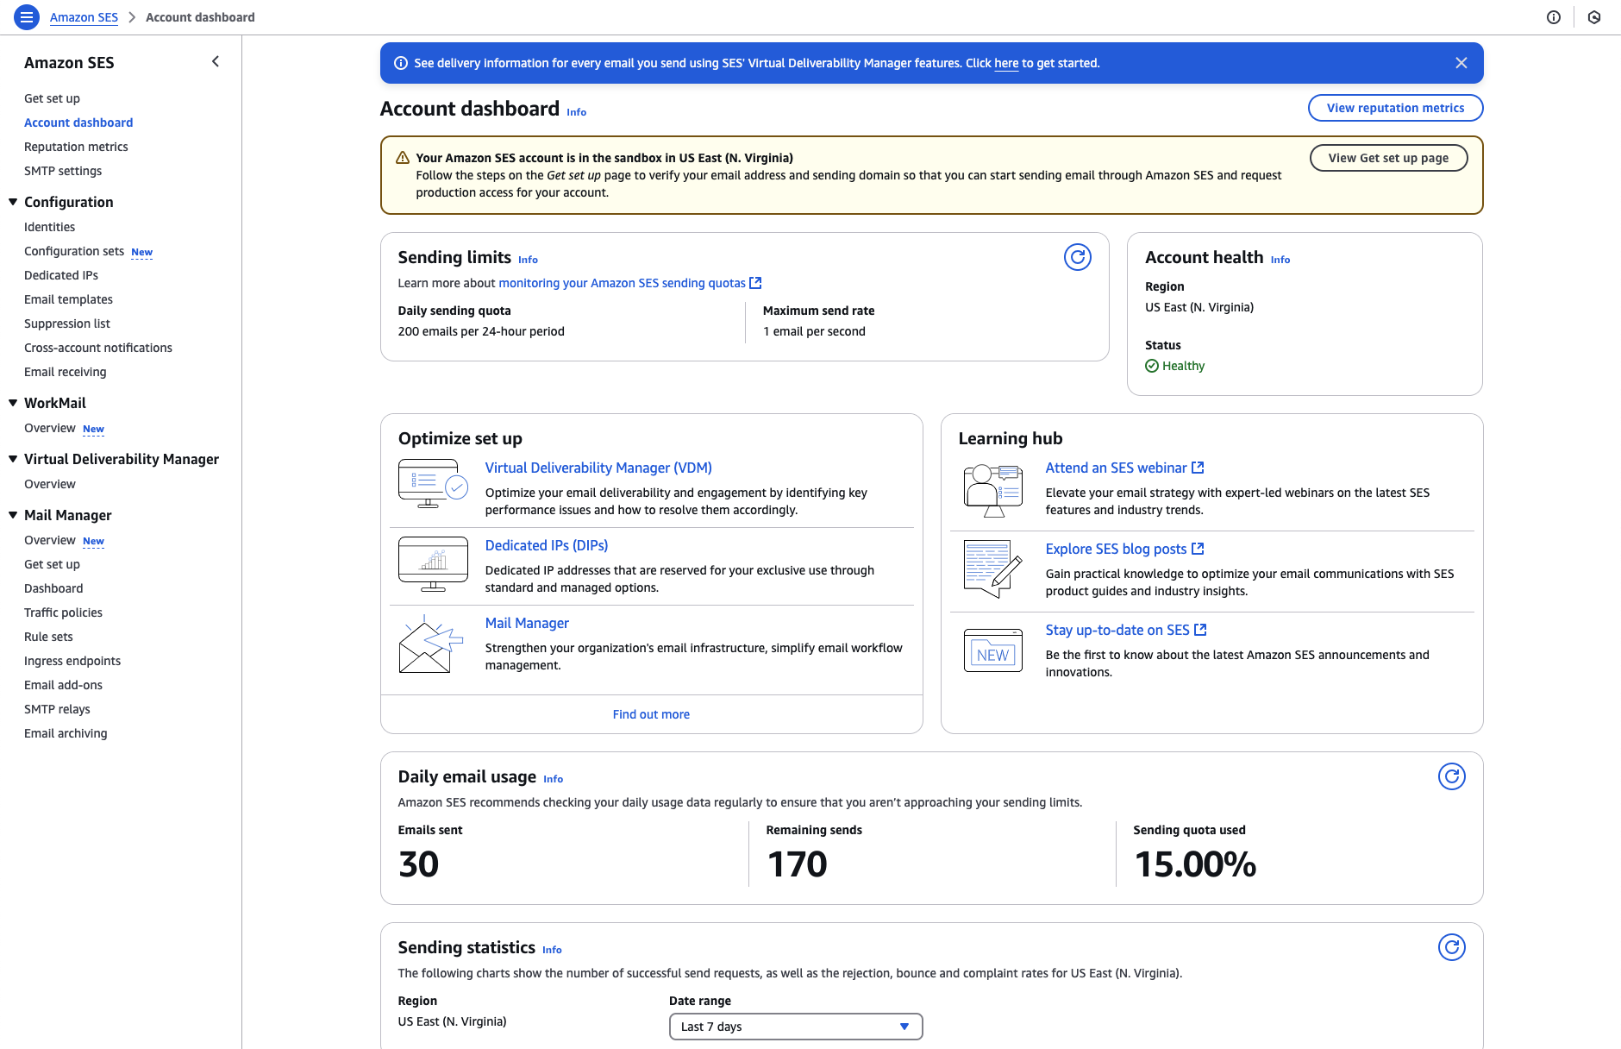
Task: Click info icon in the blue banner
Action: click(x=401, y=63)
